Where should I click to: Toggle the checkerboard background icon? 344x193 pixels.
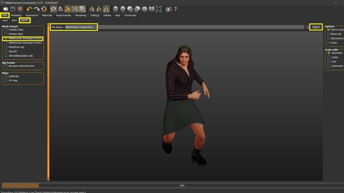tap(83, 9)
